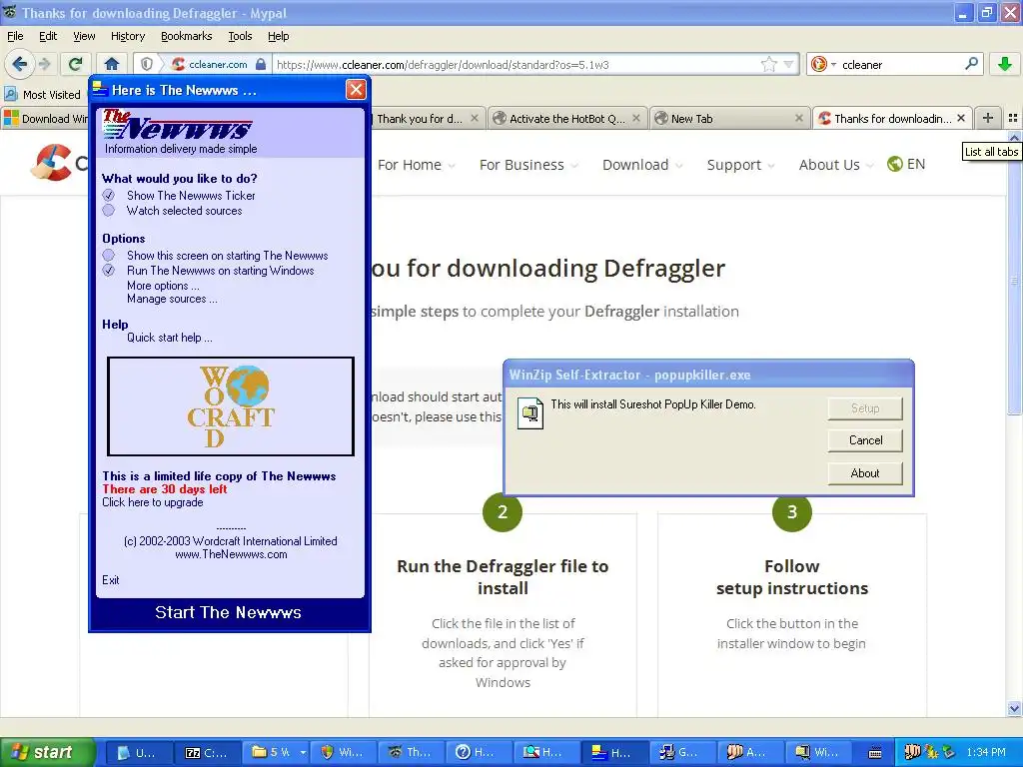
Task: Click the help question-mark taskbar item
Action: coord(481,753)
